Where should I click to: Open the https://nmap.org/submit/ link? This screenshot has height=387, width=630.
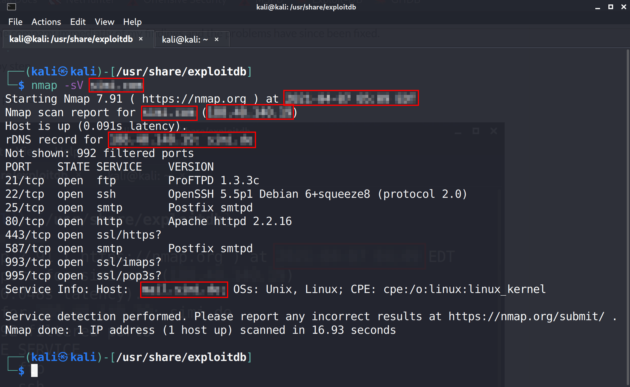pyautogui.click(x=526, y=316)
